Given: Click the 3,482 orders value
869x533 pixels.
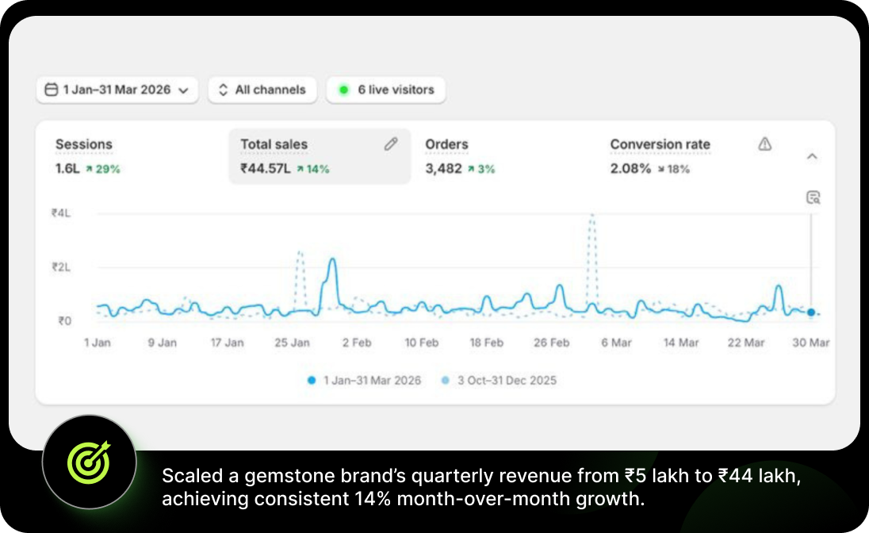Looking at the screenshot, I should 443,169.
